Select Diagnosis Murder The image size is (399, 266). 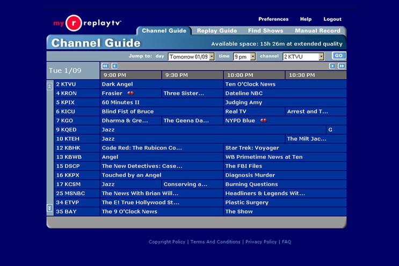tap(285, 175)
